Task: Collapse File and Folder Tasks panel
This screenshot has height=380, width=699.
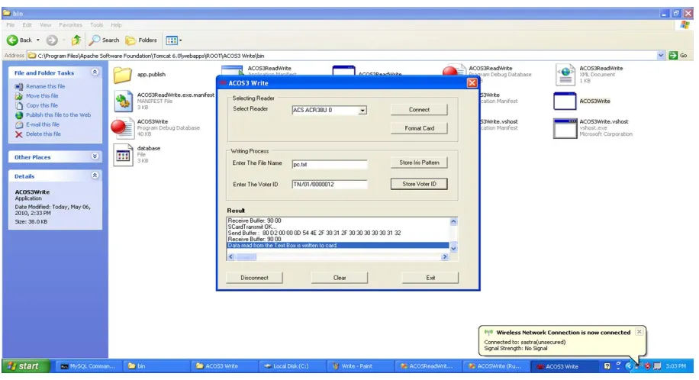Action: 95,72
